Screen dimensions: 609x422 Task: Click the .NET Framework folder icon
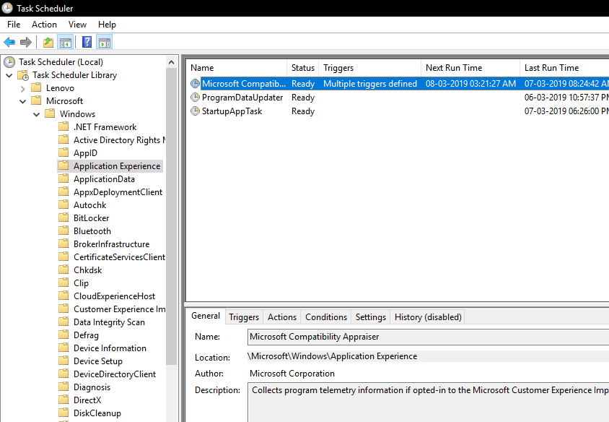(x=63, y=126)
